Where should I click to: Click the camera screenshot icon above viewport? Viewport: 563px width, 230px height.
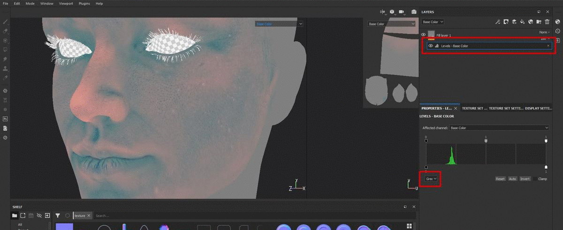(x=414, y=12)
